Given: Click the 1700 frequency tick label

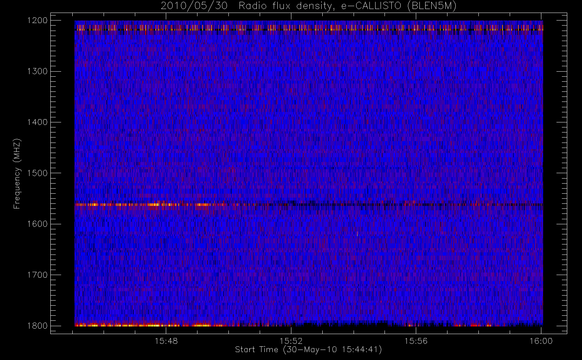Looking at the screenshot, I should [37, 275].
